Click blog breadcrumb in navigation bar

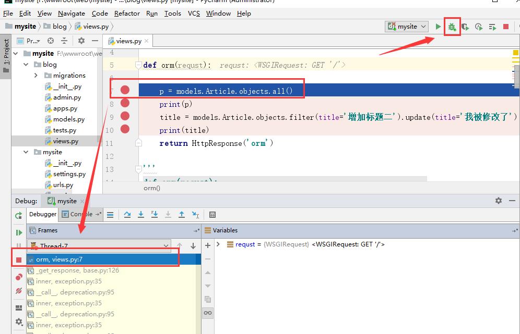coord(55,26)
